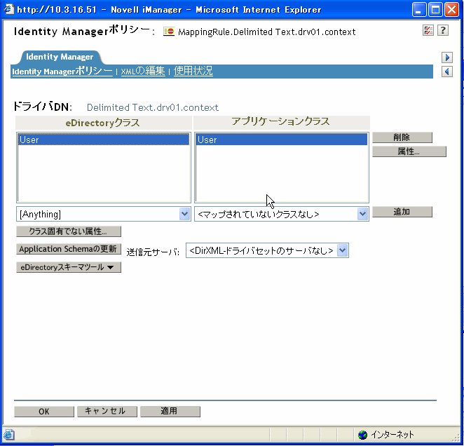Viewport: 464px width, 446px height.
Task: Click the left arrow tab scroll icon
Action: (x=447, y=72)
